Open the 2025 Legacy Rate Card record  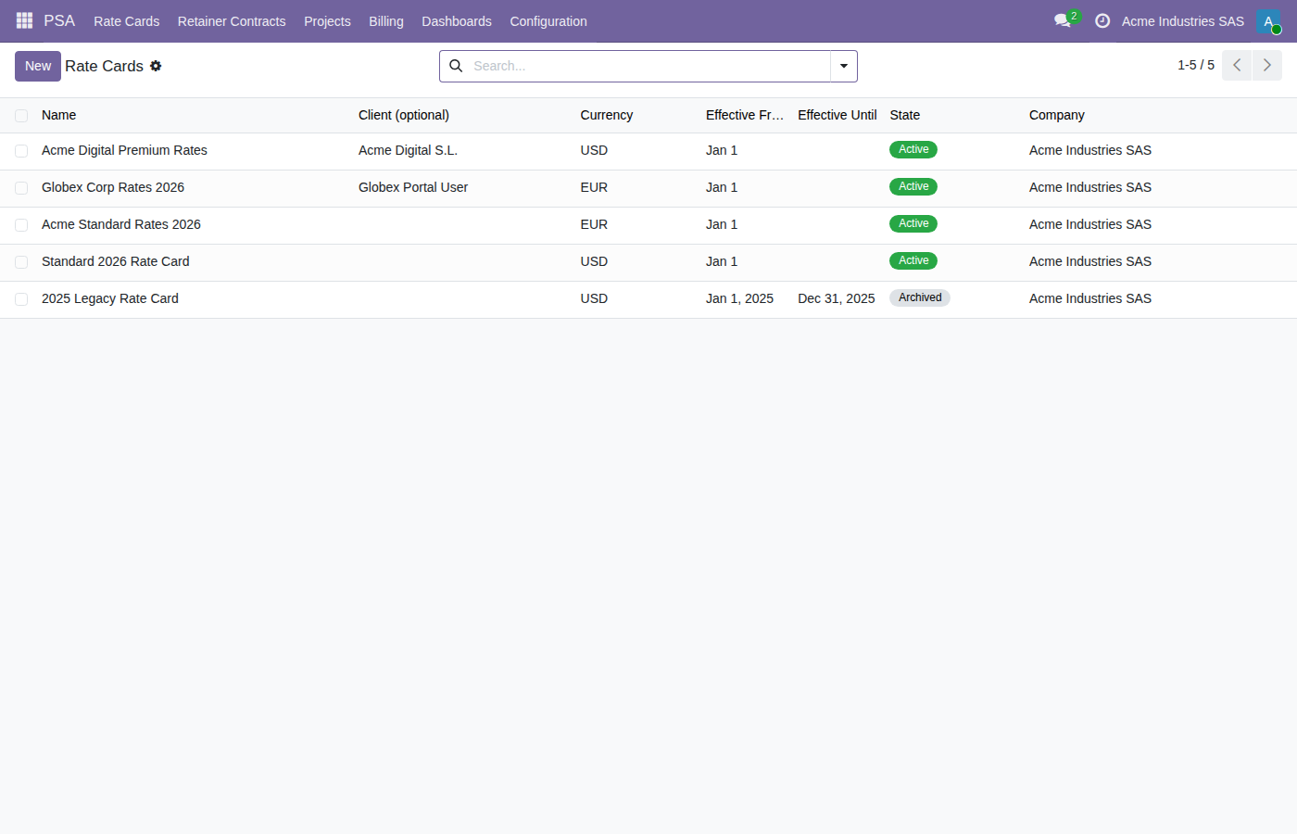[110, 298]
